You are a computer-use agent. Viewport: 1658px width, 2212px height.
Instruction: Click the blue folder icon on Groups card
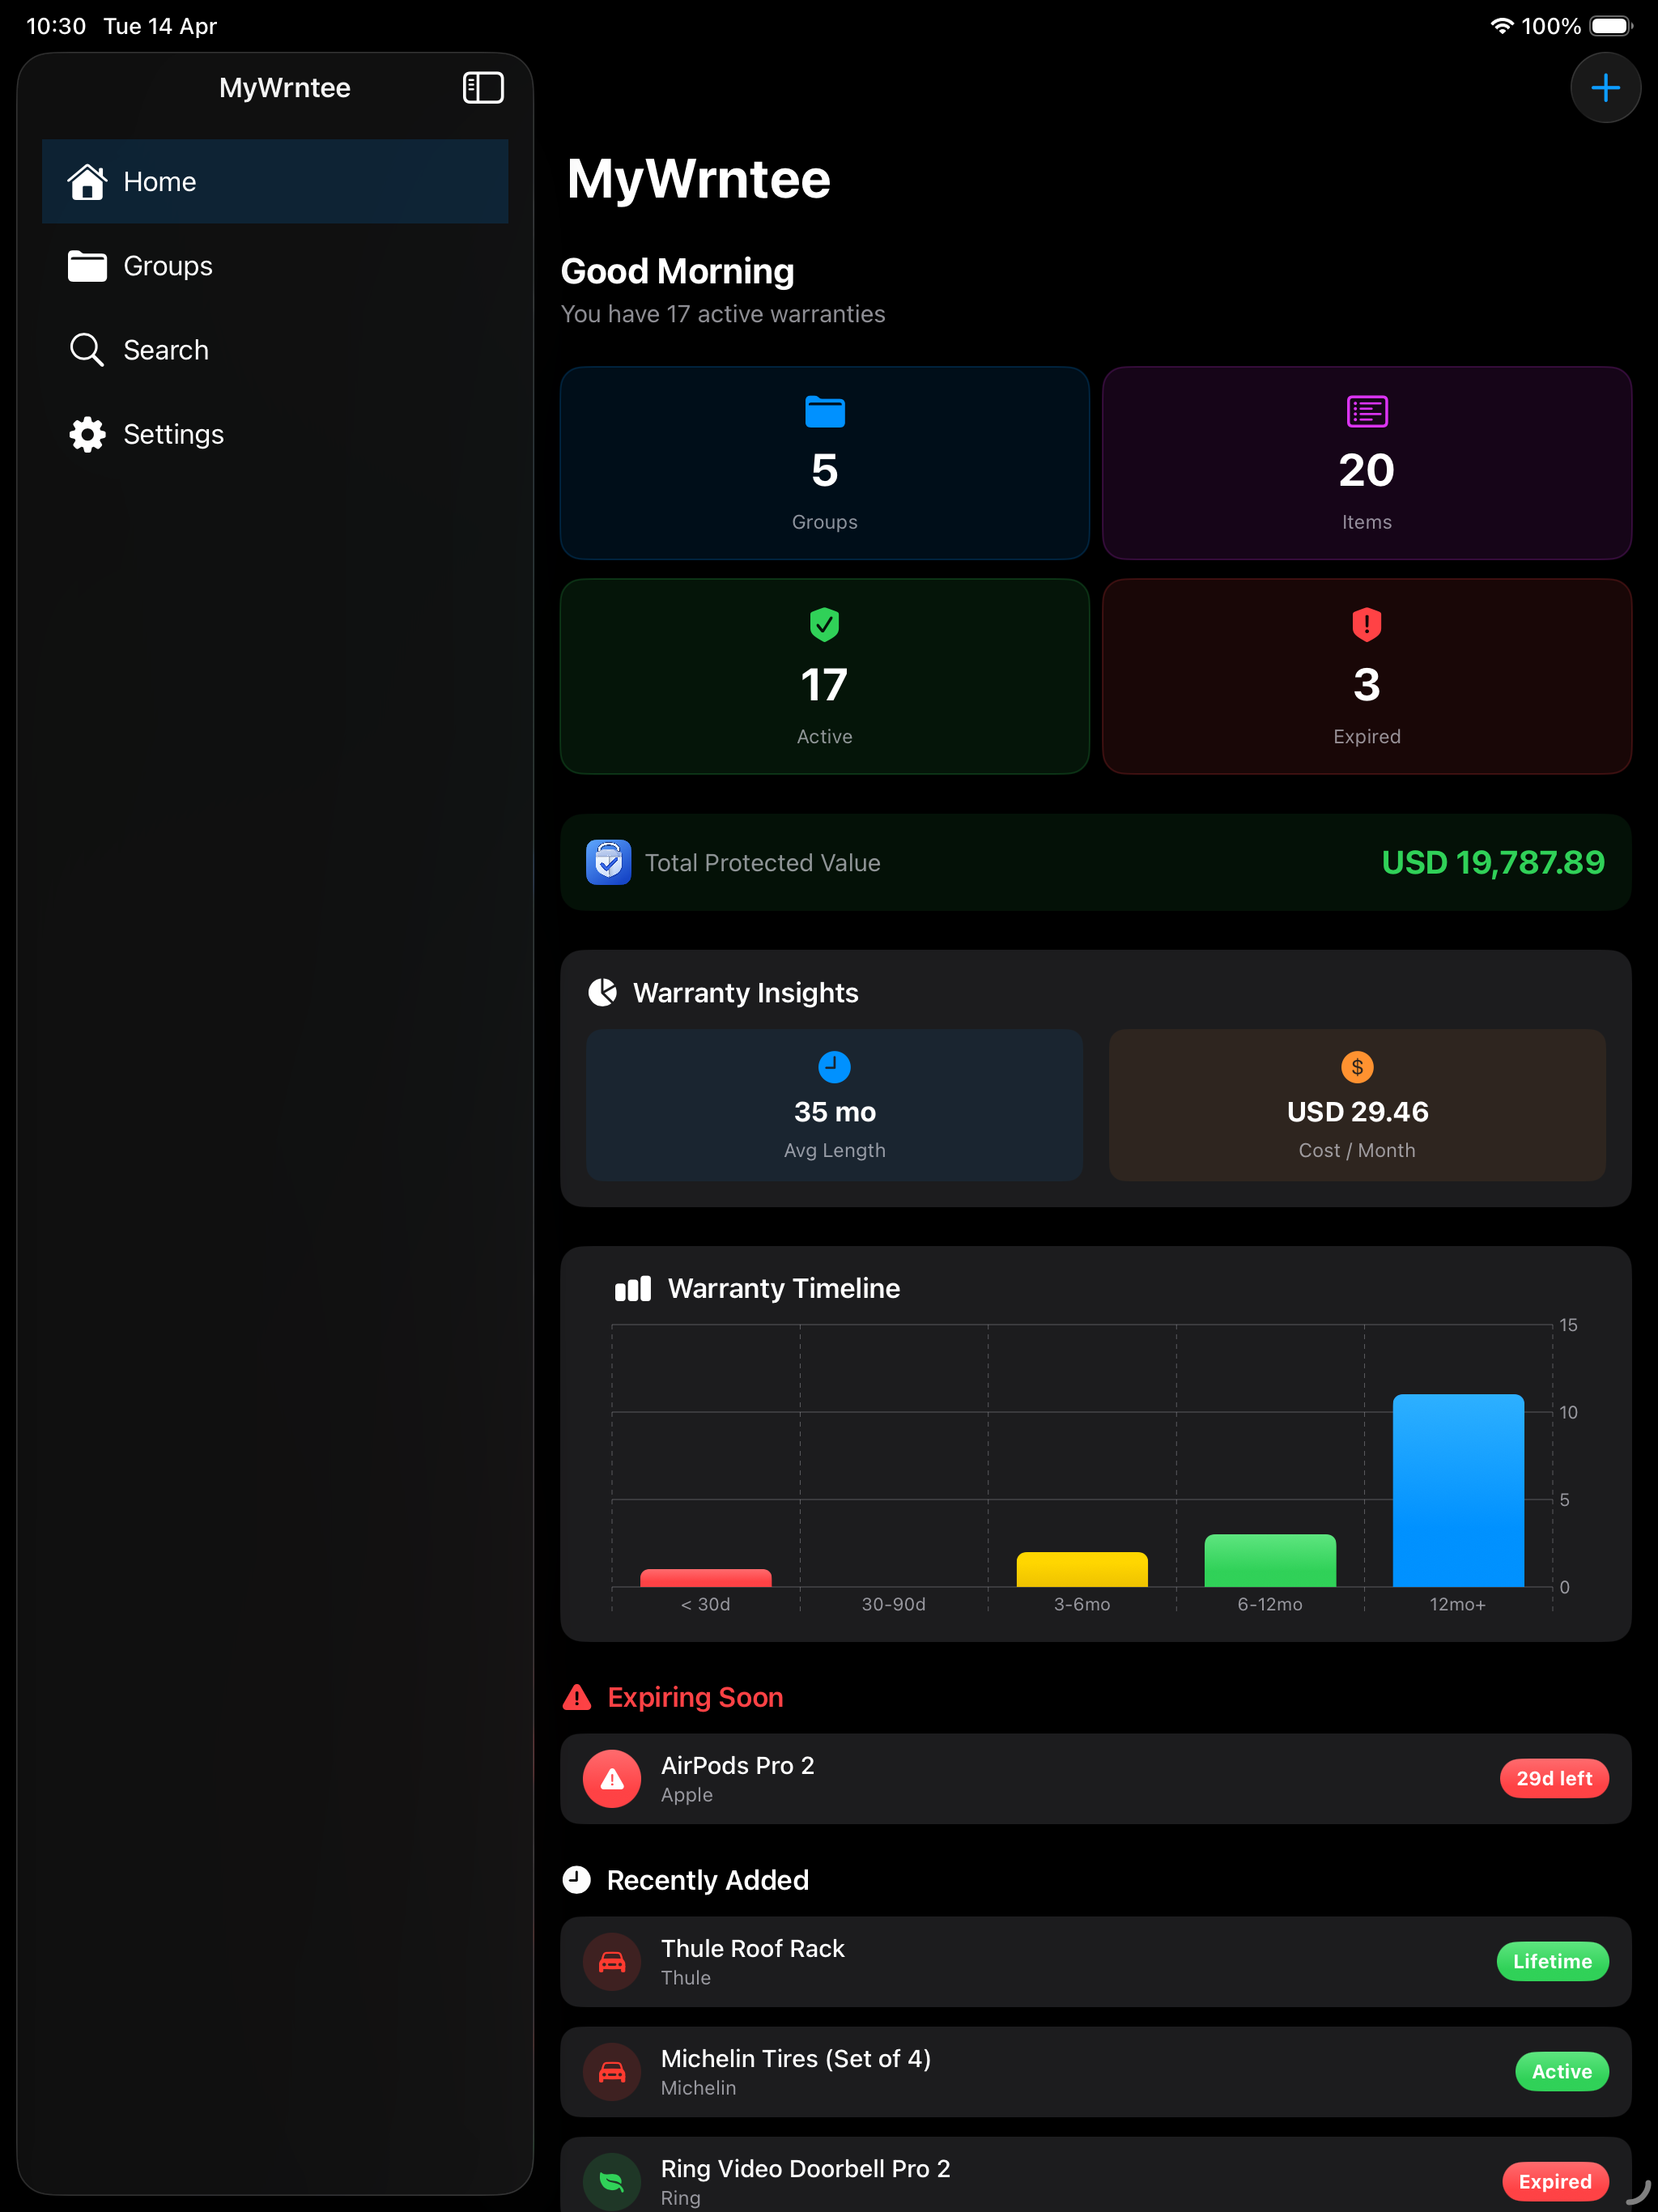point(825,411)
